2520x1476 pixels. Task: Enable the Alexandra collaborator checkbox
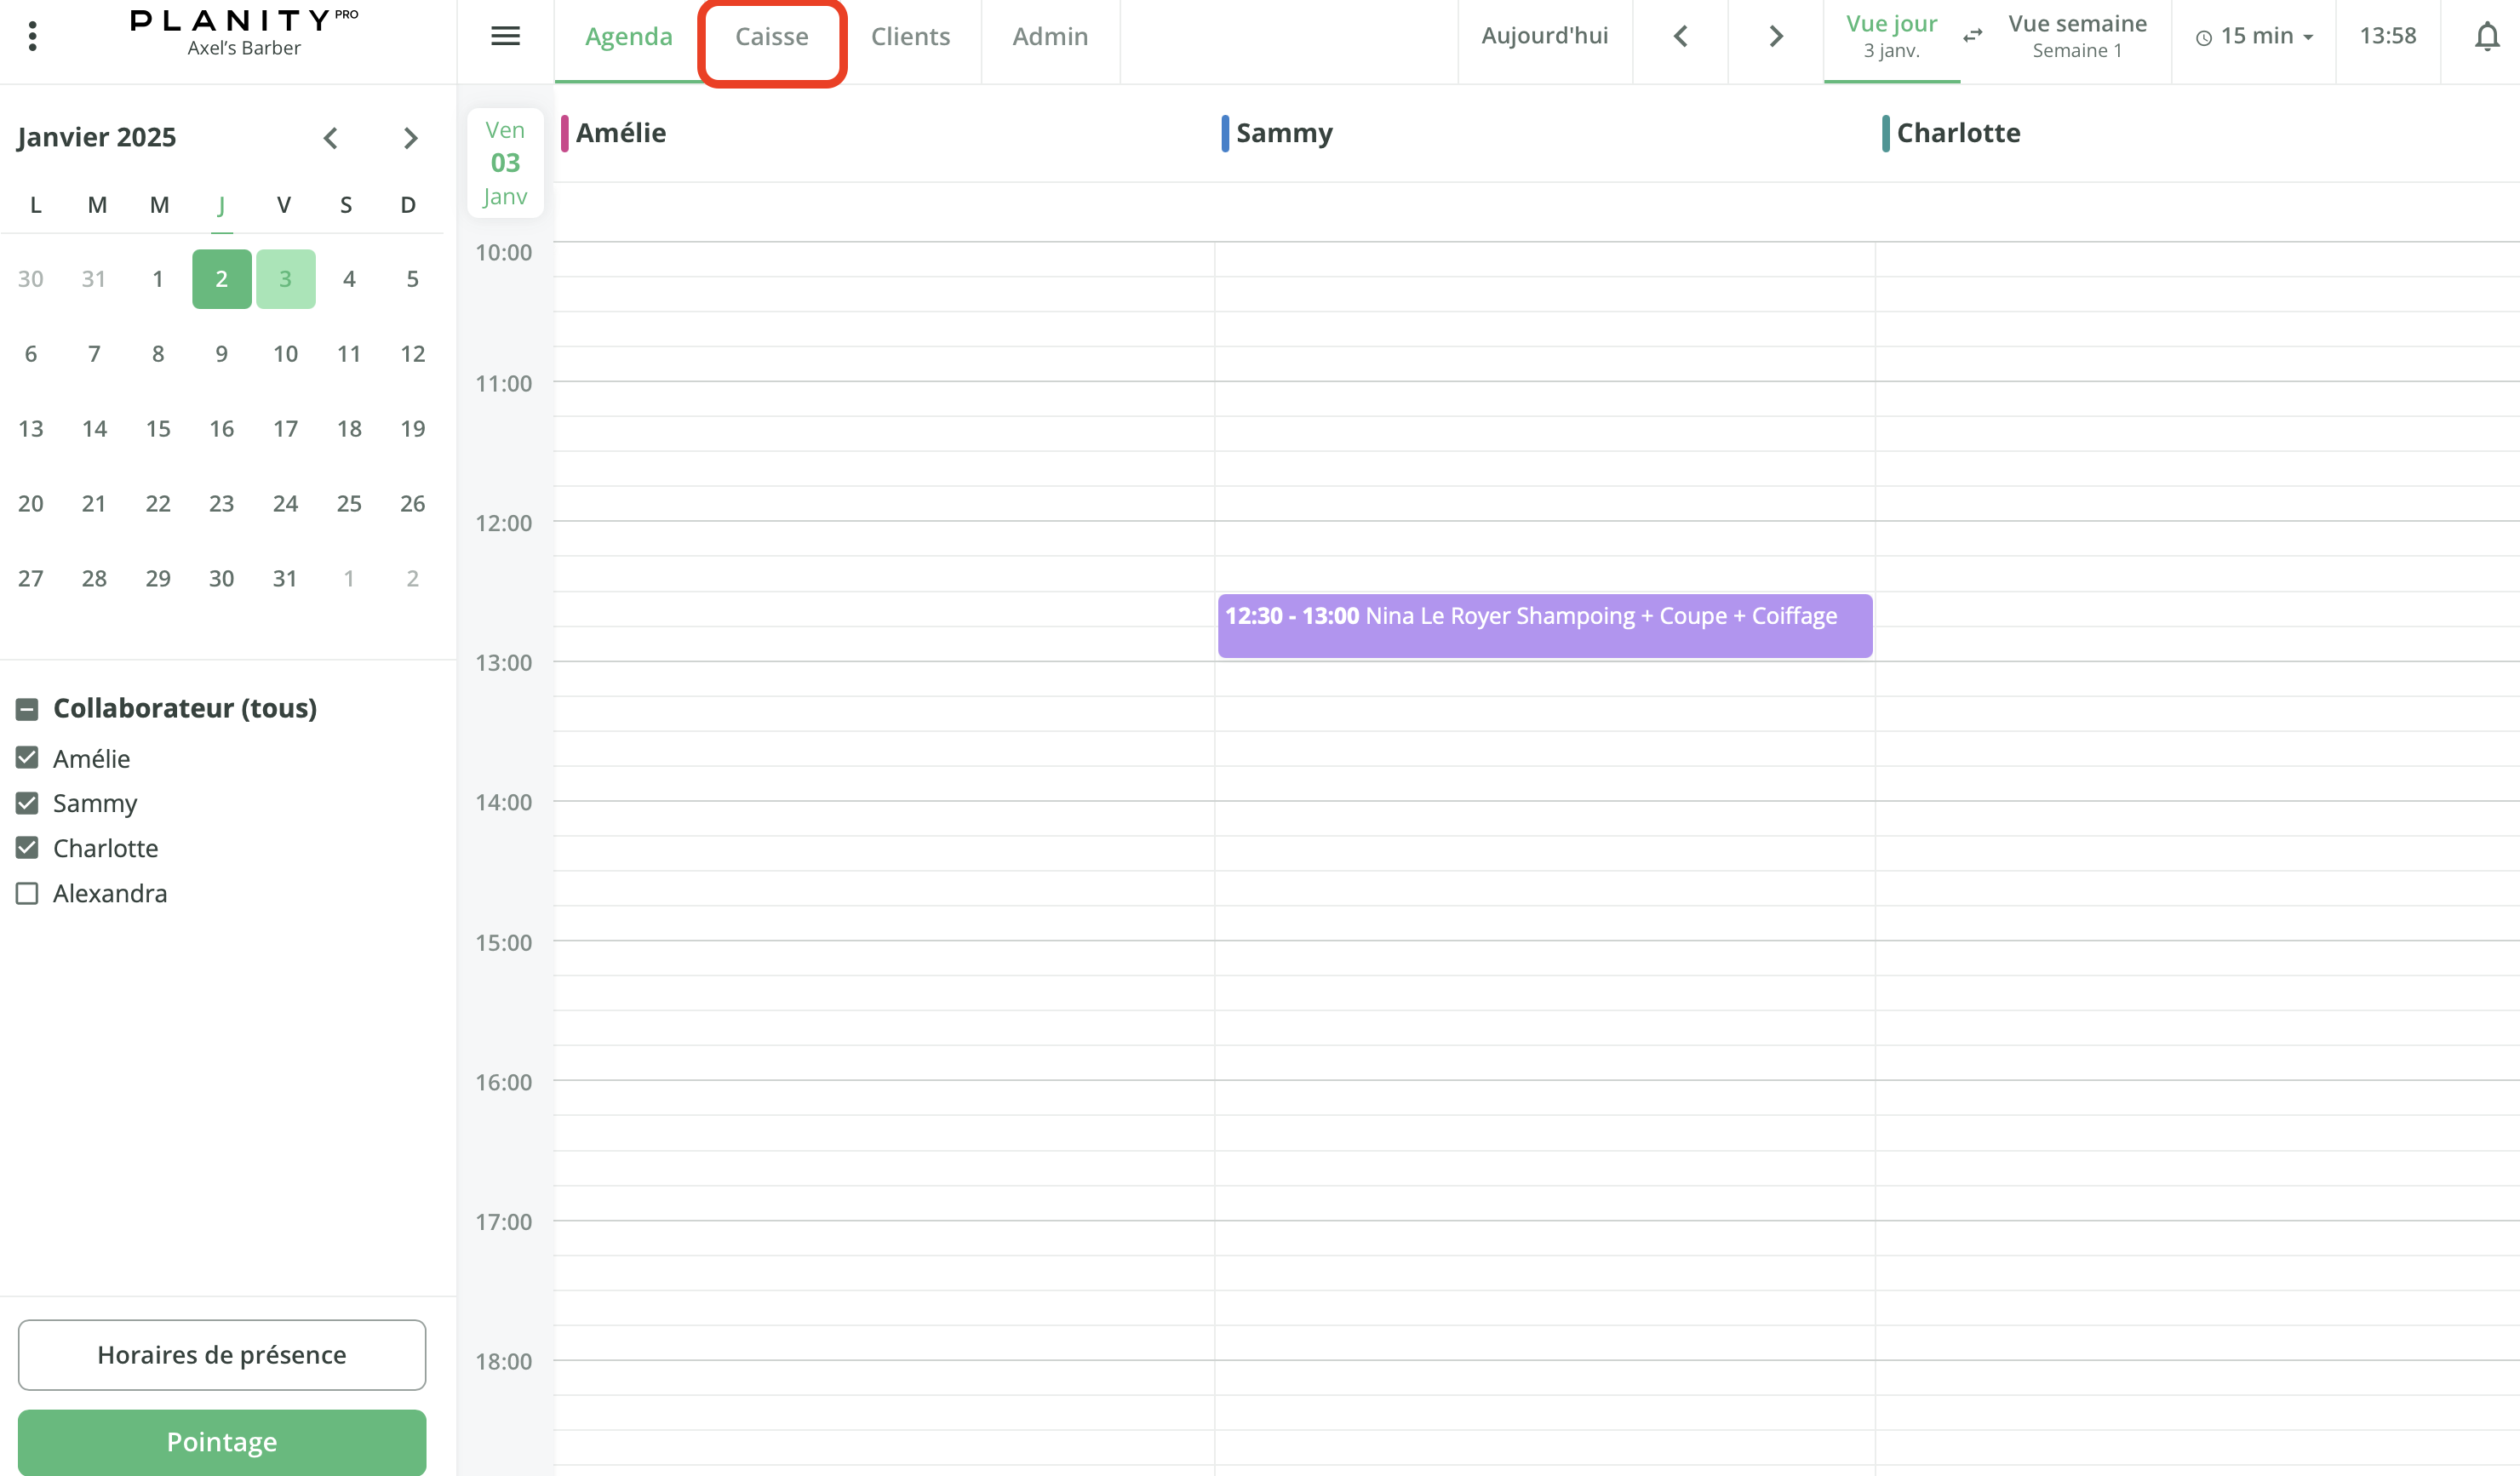pyautogui.click(x=27, y=893)
